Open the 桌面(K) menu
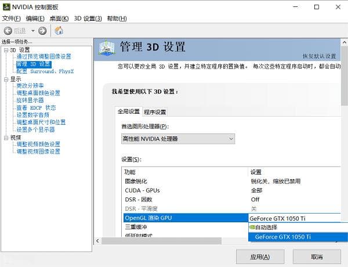 point(59,18)
